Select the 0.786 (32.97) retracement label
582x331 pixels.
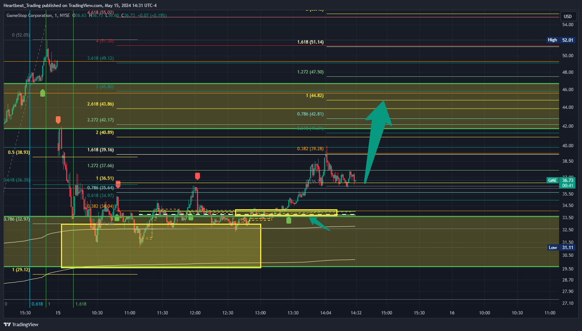point(17,219)
